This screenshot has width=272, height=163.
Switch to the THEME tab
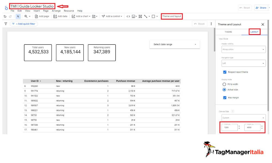click(228, 32)
